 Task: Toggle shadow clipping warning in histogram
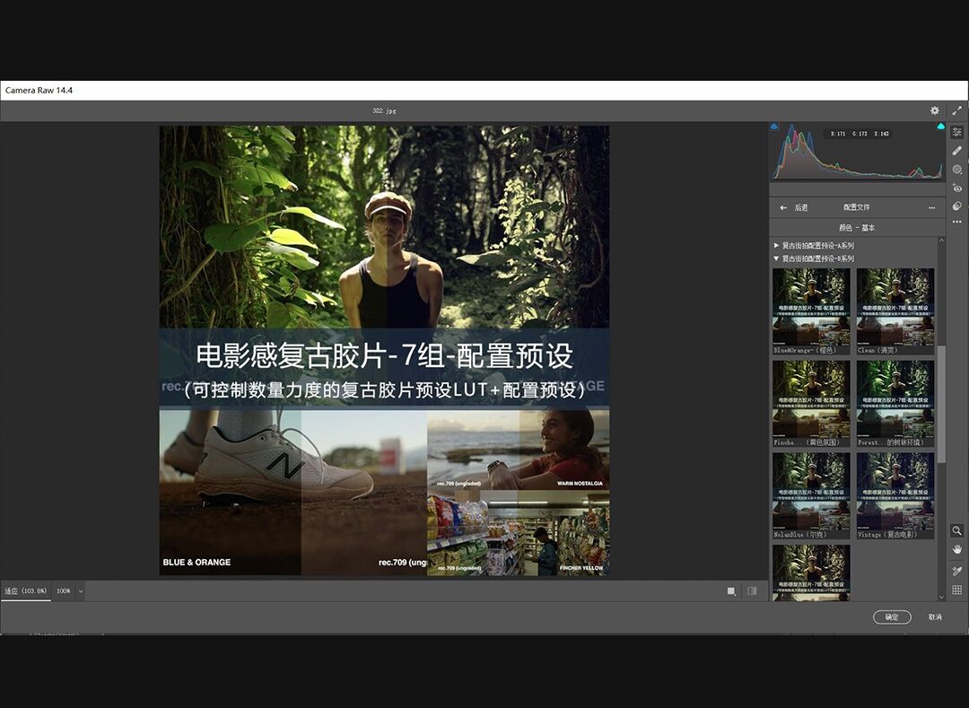[x=774, y=127]
